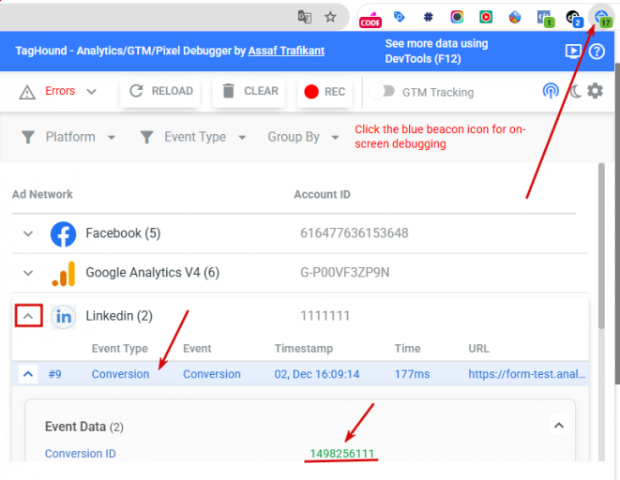Viewport: 620px width, 480px height.
Task: Open the Group By dropdown
Action: click(303, 137)
